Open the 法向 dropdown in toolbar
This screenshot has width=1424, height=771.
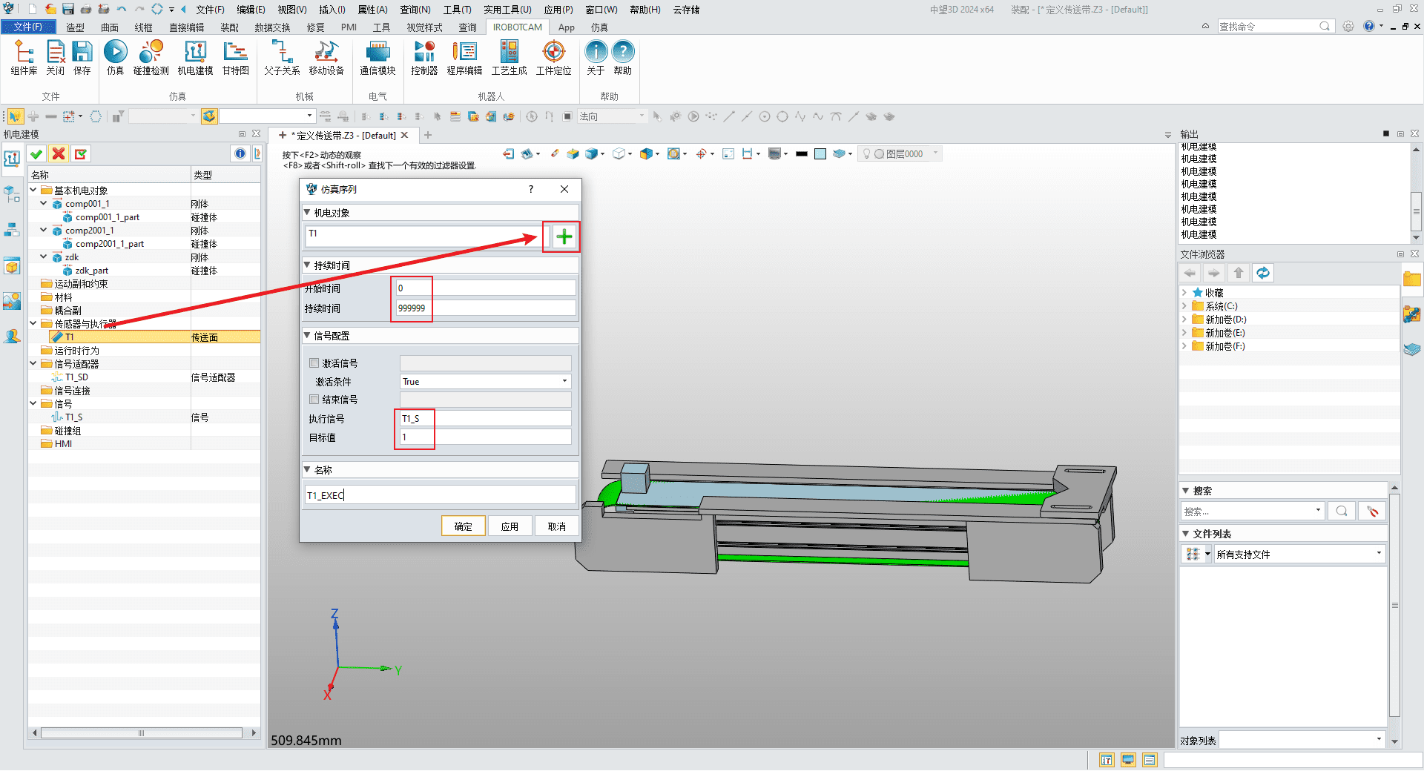click(x=612, y=116)
